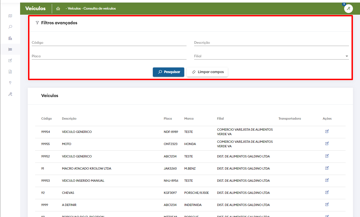Open the map icon in sidebar
This screenshot has height=217, width=360.
pyautogui.click(x=10, y=16)
